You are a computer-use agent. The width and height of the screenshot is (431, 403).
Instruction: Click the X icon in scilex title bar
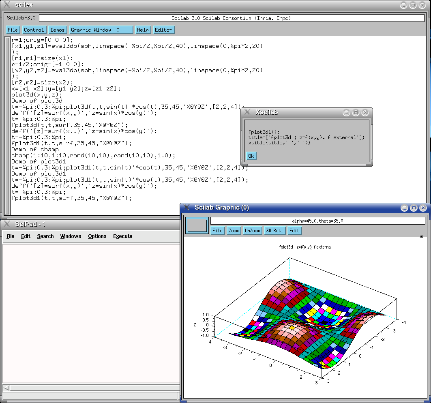(6, 5)
